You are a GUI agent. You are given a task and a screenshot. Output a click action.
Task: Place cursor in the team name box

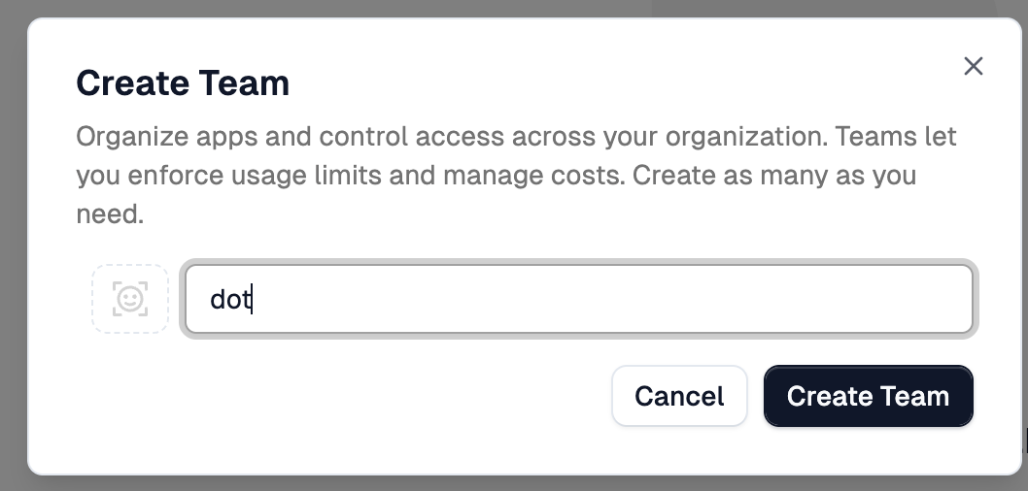point(579,299)
